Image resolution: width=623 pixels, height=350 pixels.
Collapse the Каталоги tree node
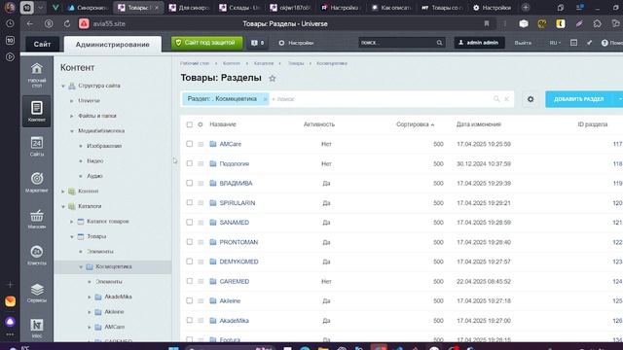(62, 206)
